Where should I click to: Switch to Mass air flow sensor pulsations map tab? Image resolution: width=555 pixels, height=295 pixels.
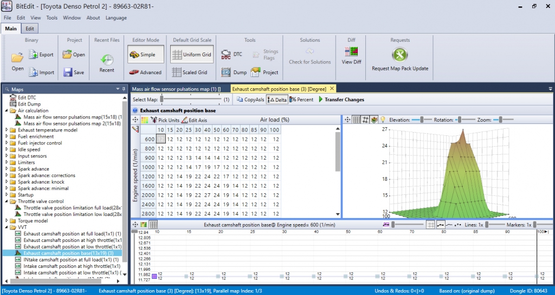(x=176, y=89)
